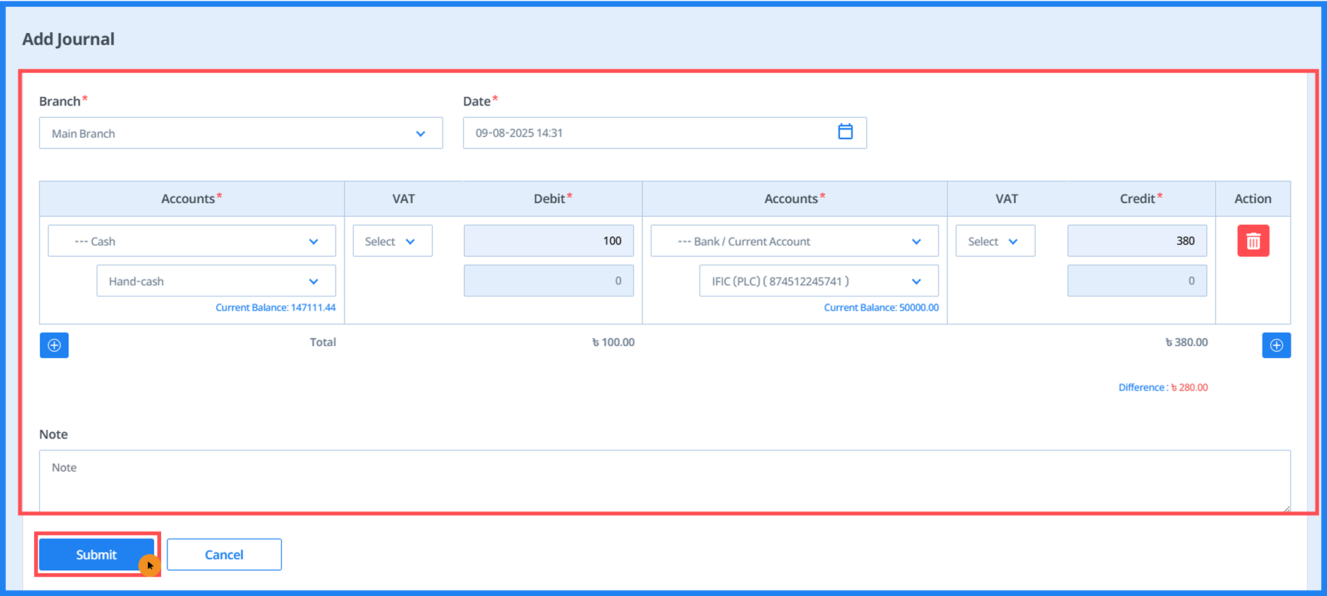Open the Bank / Current Account dropdown
1327x596 pixels.
click(794, 241)
